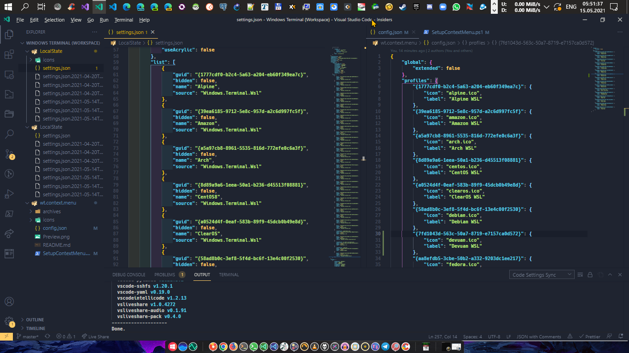Collapse first LocalState folder
The height and width of the screenshot is (353, 629).
pos(28,51)
